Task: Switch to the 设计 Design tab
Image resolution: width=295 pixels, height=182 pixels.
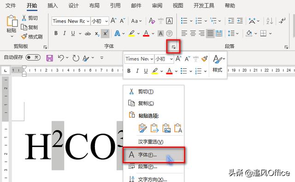Action: [73, 6]
